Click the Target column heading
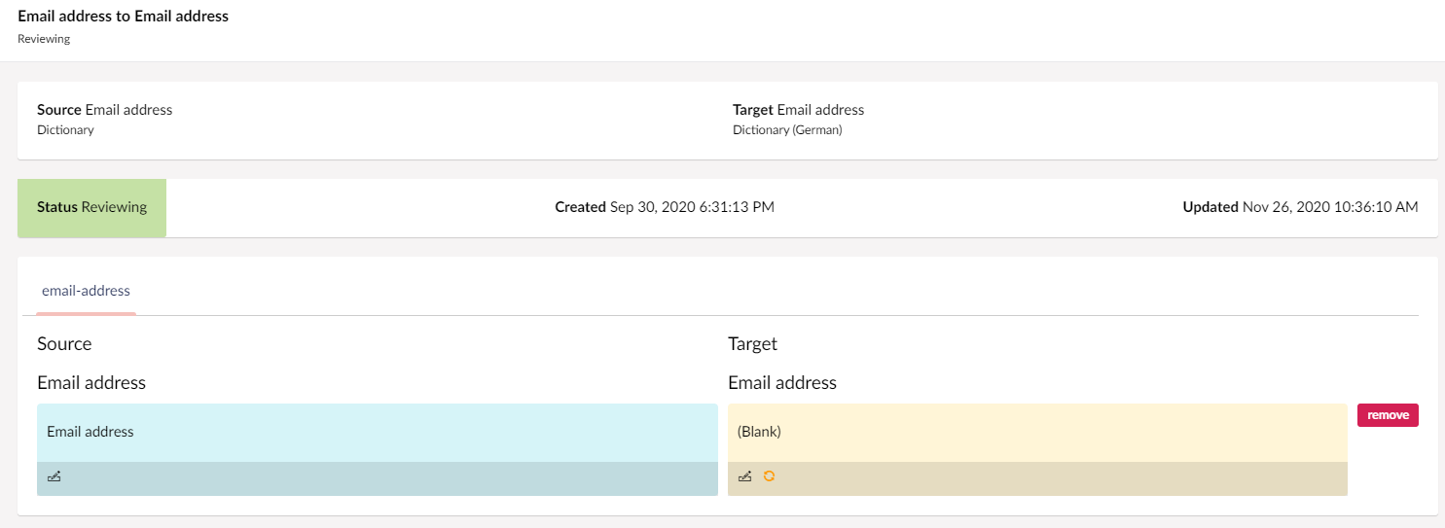 pos(752,344)
